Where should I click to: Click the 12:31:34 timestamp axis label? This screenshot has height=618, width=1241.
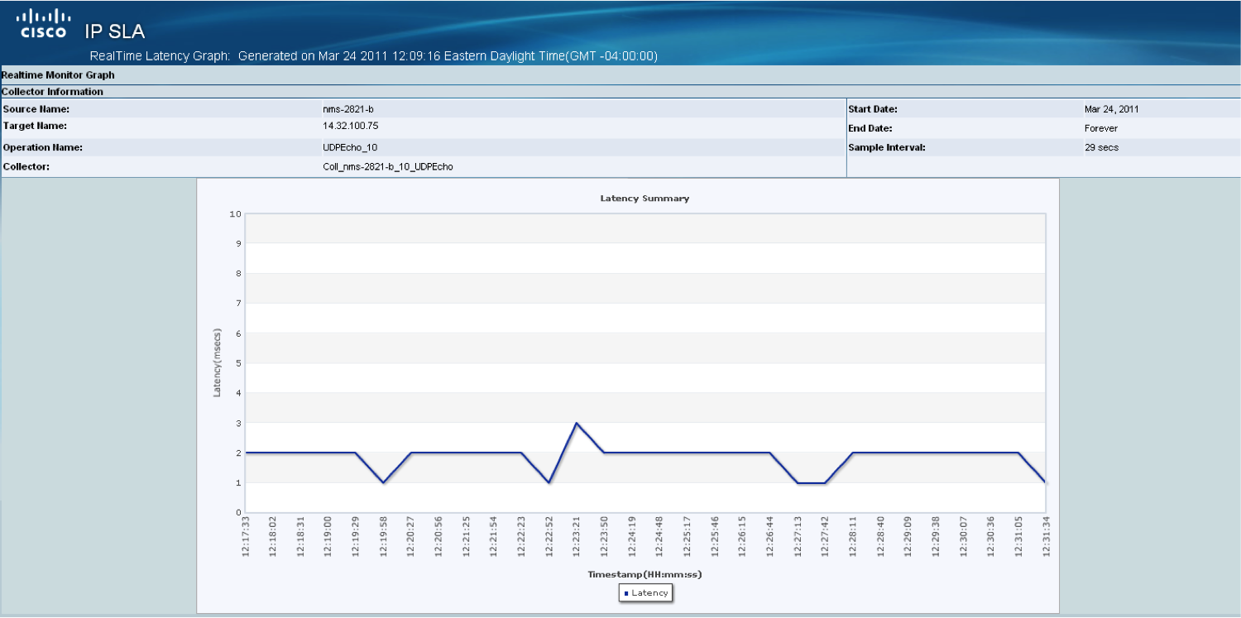(1047, 536)
